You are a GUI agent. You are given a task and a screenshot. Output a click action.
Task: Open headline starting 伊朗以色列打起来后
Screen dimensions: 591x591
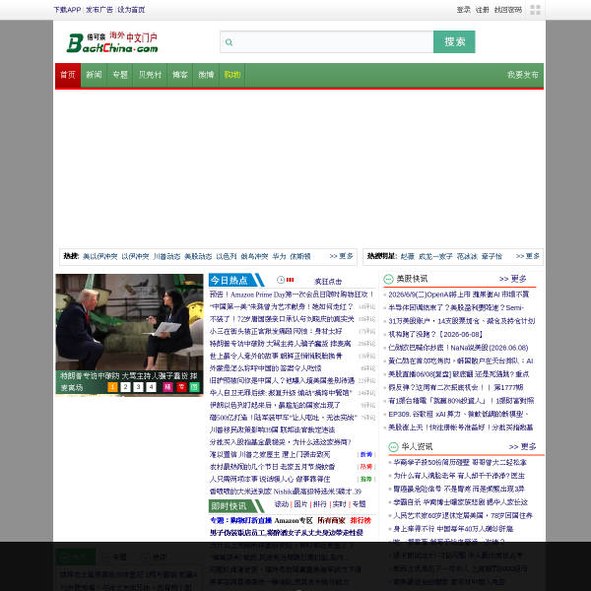coord(275,405)
